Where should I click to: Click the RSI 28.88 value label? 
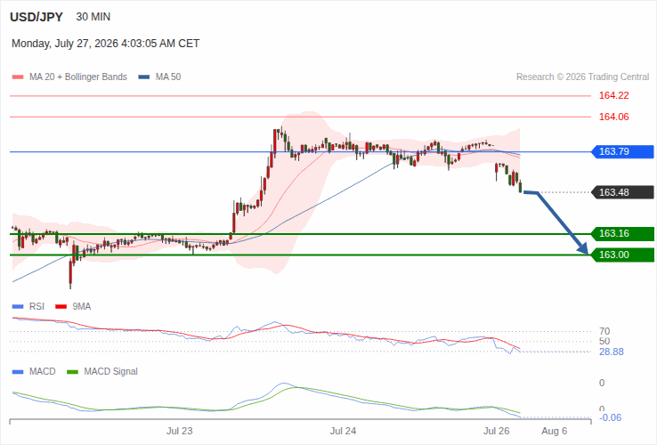[x=612, y=352]
